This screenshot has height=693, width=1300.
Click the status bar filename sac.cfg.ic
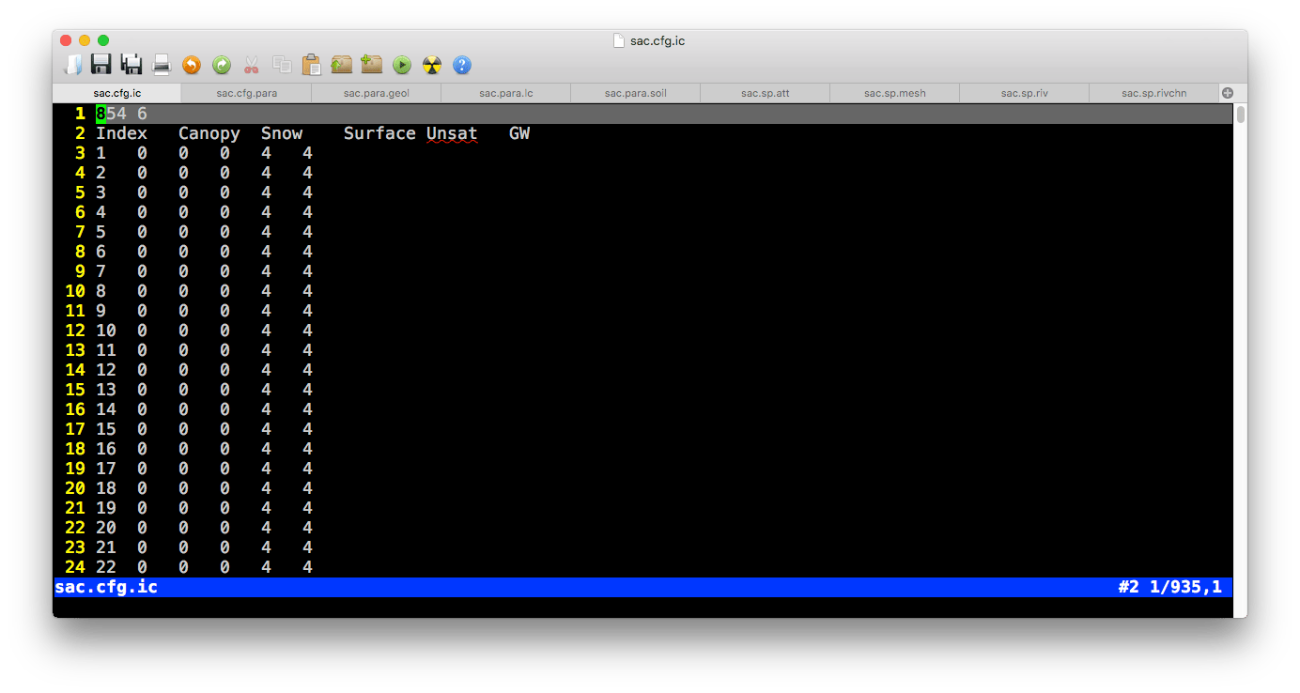click(106, 588)
